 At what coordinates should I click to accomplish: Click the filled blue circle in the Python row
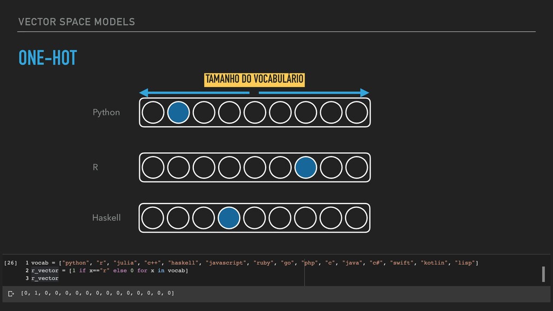coord(178,112)
